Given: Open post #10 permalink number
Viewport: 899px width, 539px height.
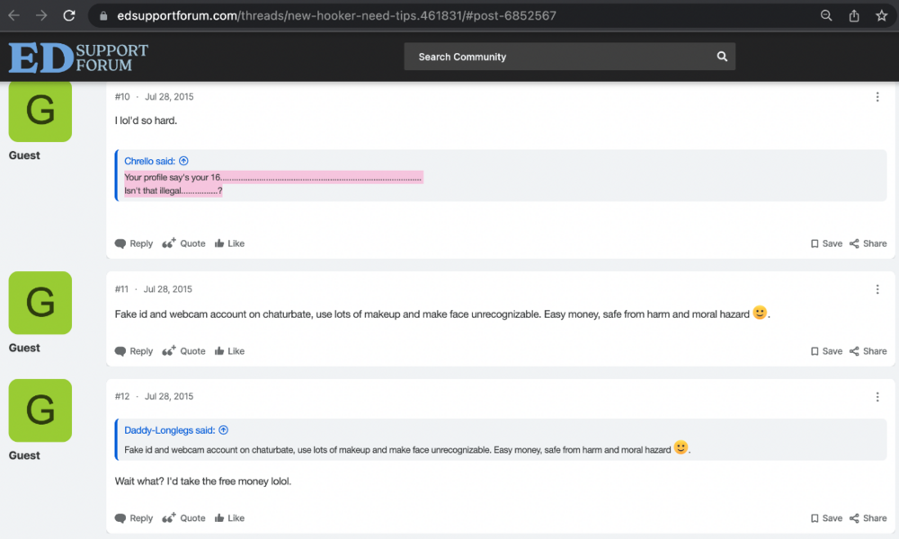Looking at the screenshot, I should 122,97.
